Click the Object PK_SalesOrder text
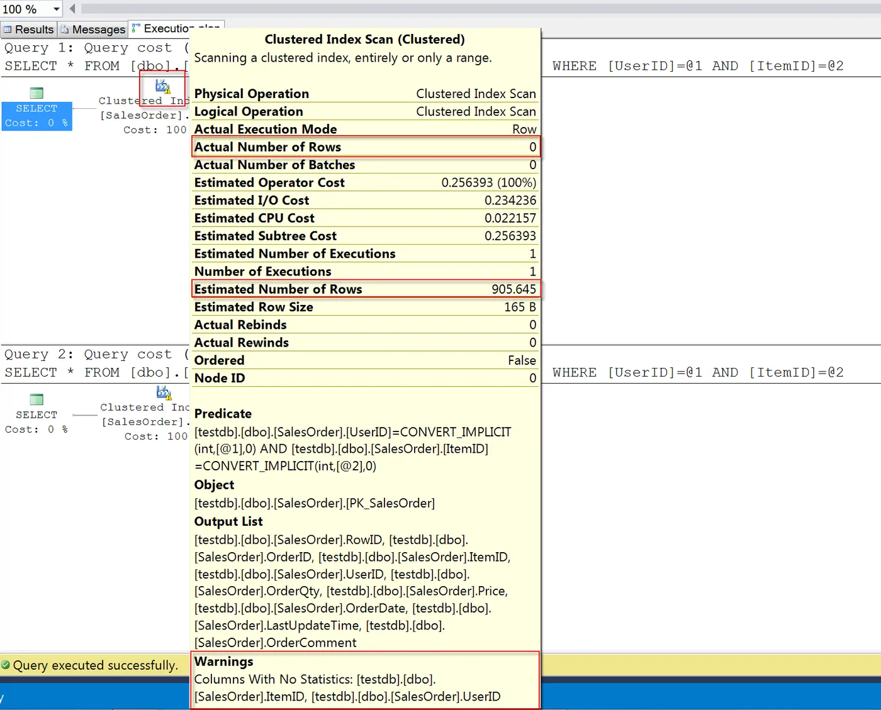Image resolution: width=881 pixels, height=710 pixels. pos(315,503)
